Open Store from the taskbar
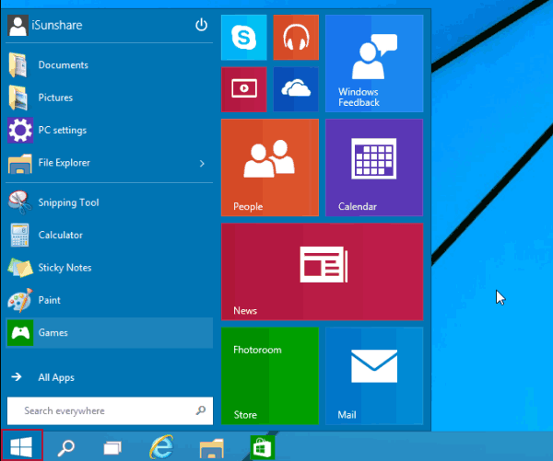Viewport: 553px width, 461px height. pyautogui.click(x=263, y=447)
